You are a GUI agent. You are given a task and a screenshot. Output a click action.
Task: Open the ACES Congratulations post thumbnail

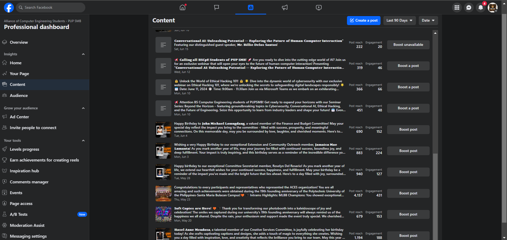pos(163,193)
